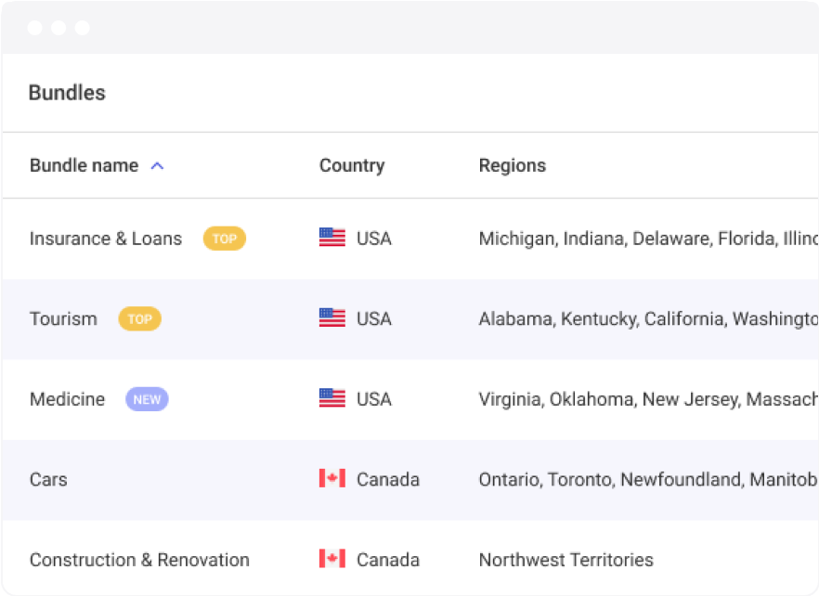Screen dimensions: 819x596
Task: Click the Canada flag in Construction & Renovation row
Action: click(x=331, y=559)
